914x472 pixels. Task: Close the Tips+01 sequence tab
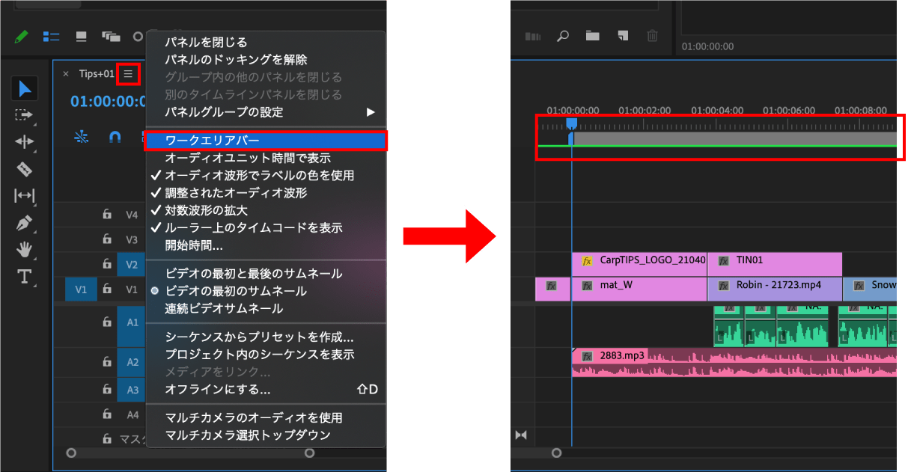point(66,73)
